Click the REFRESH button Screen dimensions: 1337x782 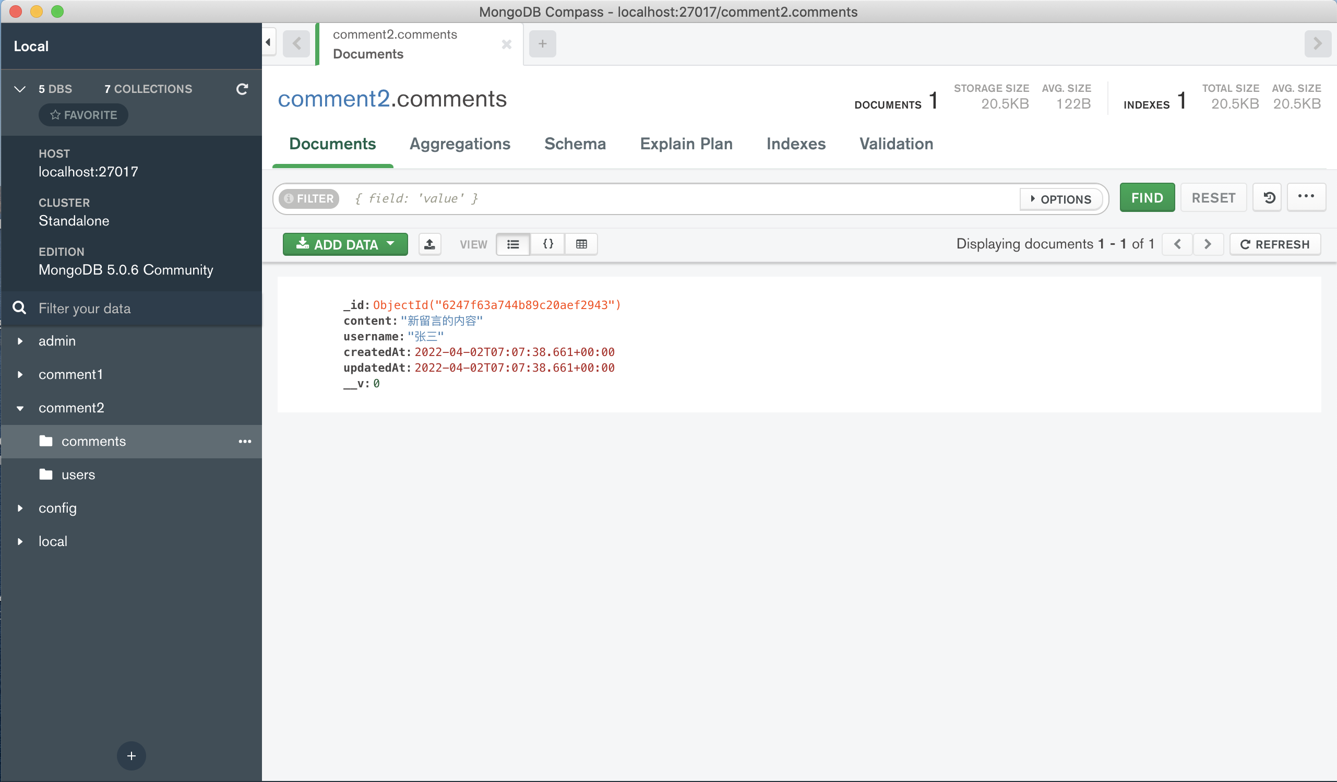pyautogui.click(x=1275, y=244)
